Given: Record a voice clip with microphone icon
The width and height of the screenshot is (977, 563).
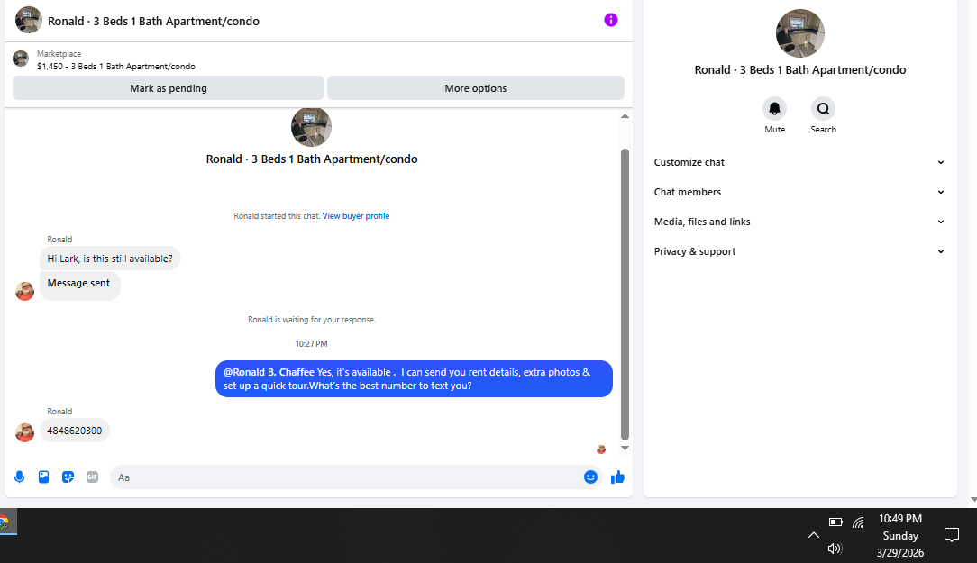Looking at the screenshot, I should [x=19, y=477].
